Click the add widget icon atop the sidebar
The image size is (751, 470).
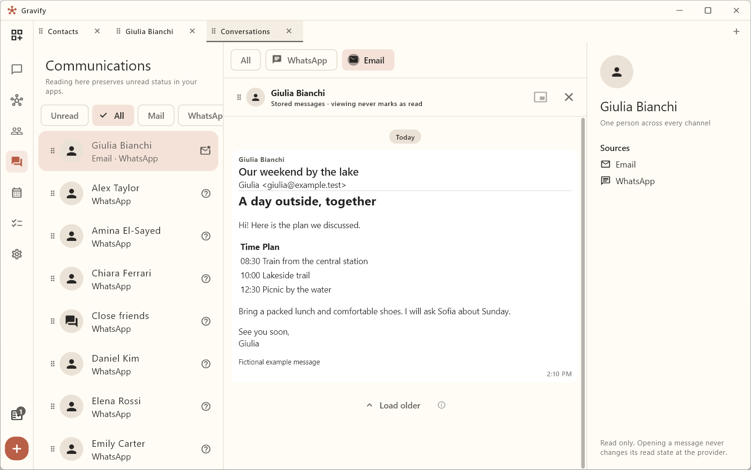(x=17, y=35)
